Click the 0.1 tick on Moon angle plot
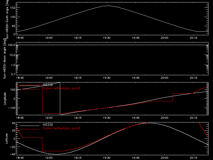 point(13,74)
